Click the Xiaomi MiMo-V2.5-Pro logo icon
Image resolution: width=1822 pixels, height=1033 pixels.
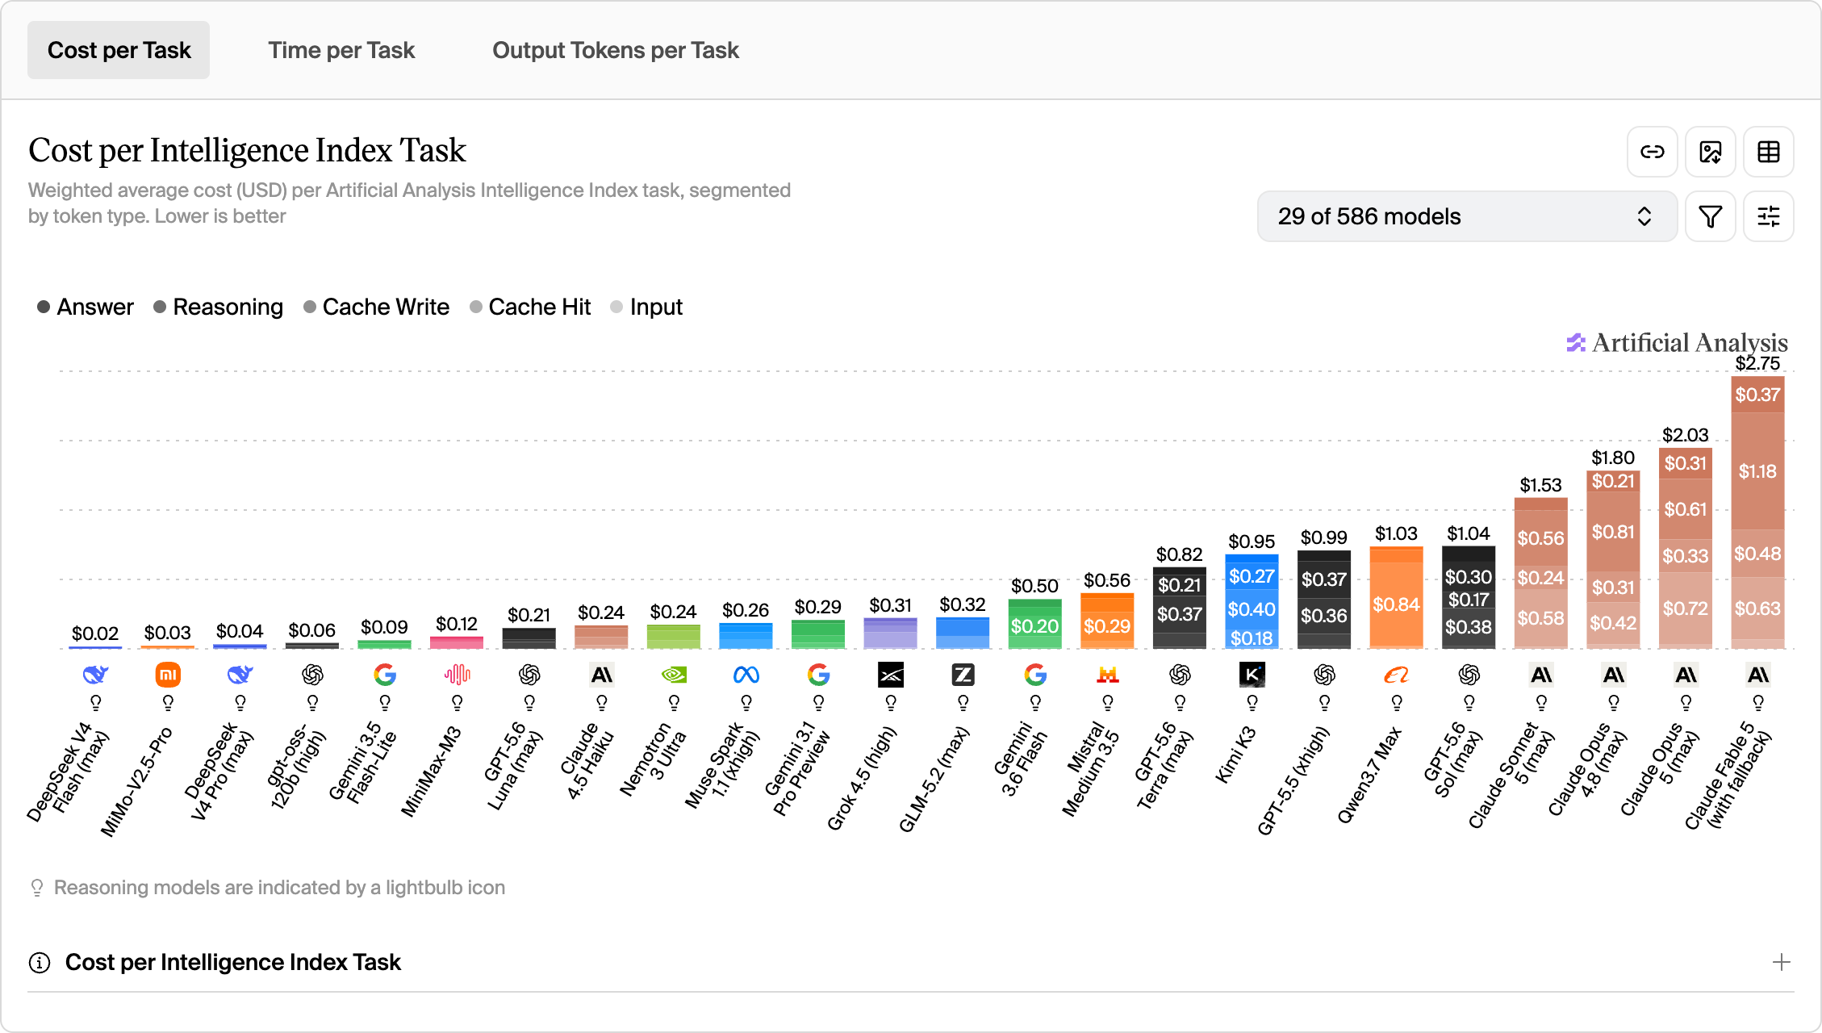[168, 675]
